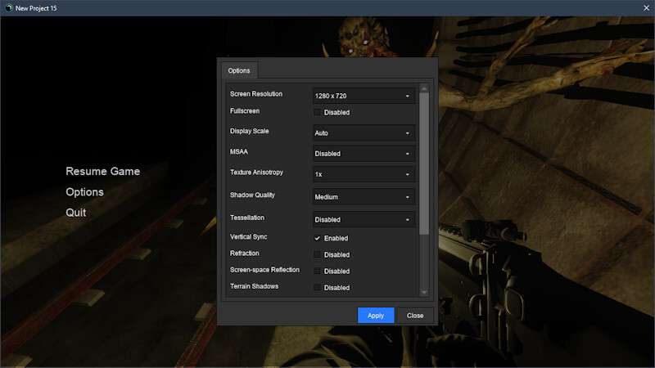Expand the Tessellation dropdown
This screenshot has width=655, height=368.
[364, 219]
